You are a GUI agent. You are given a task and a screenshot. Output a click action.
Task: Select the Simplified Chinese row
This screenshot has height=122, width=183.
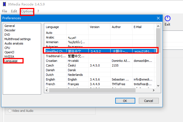100,51
